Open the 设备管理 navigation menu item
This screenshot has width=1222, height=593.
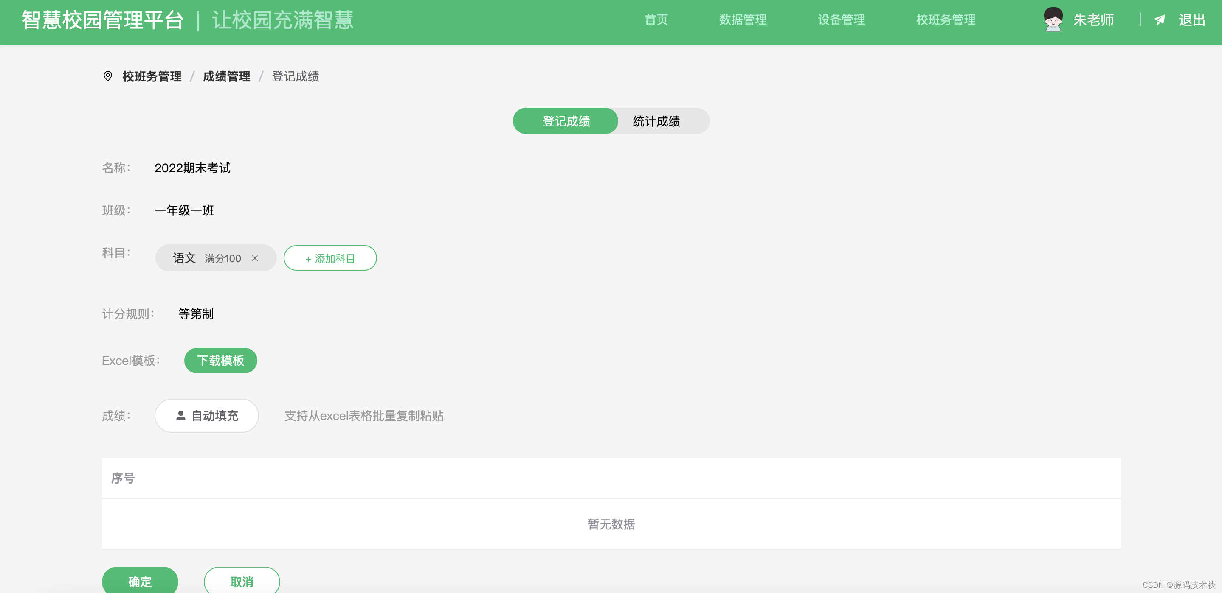point(841,20)
